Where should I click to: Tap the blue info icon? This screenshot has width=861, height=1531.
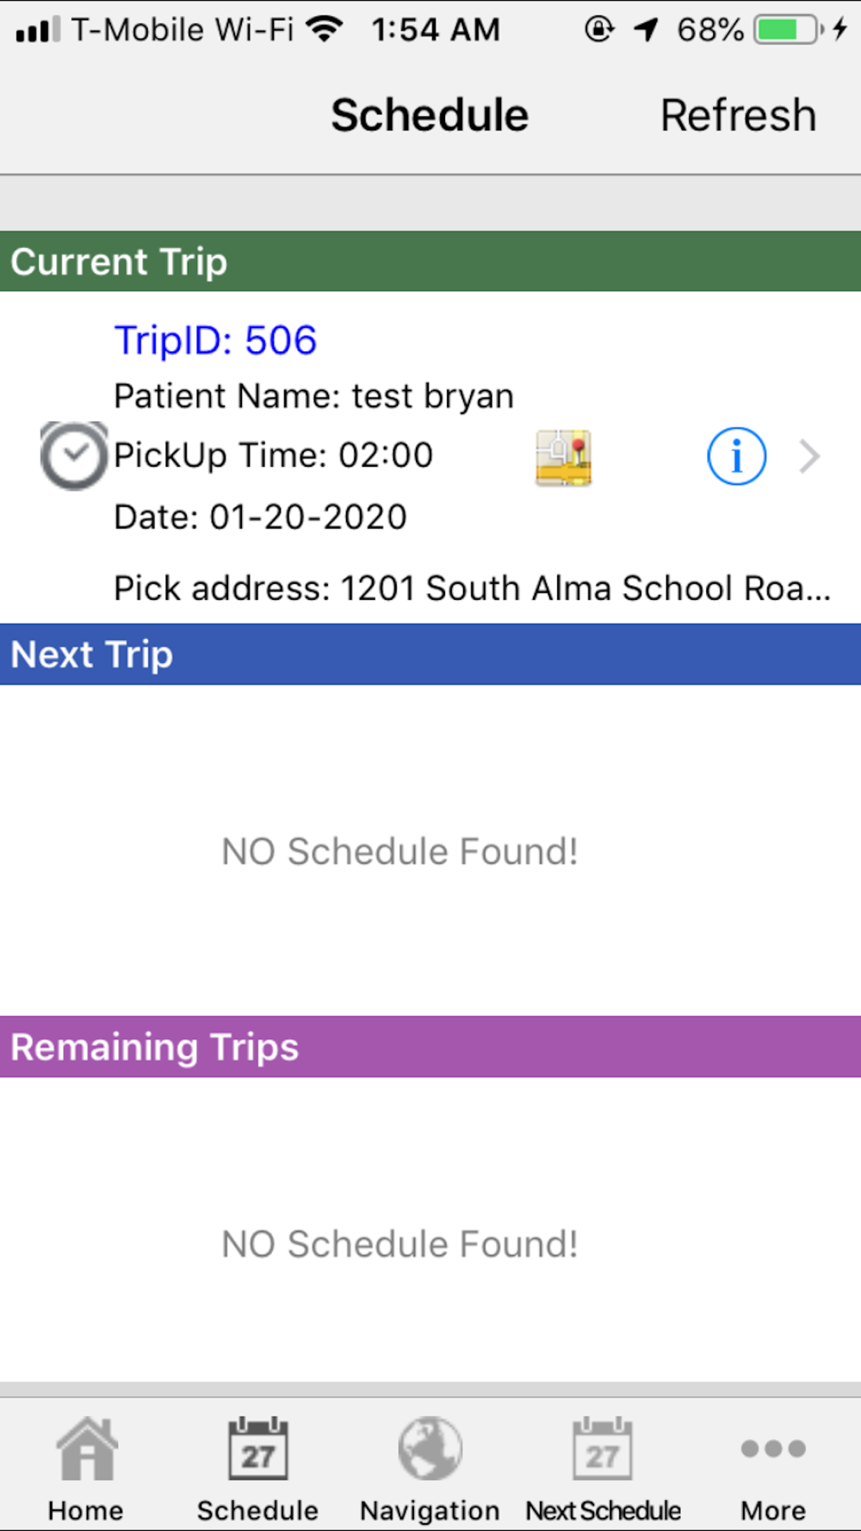click(x=736, y=456)
